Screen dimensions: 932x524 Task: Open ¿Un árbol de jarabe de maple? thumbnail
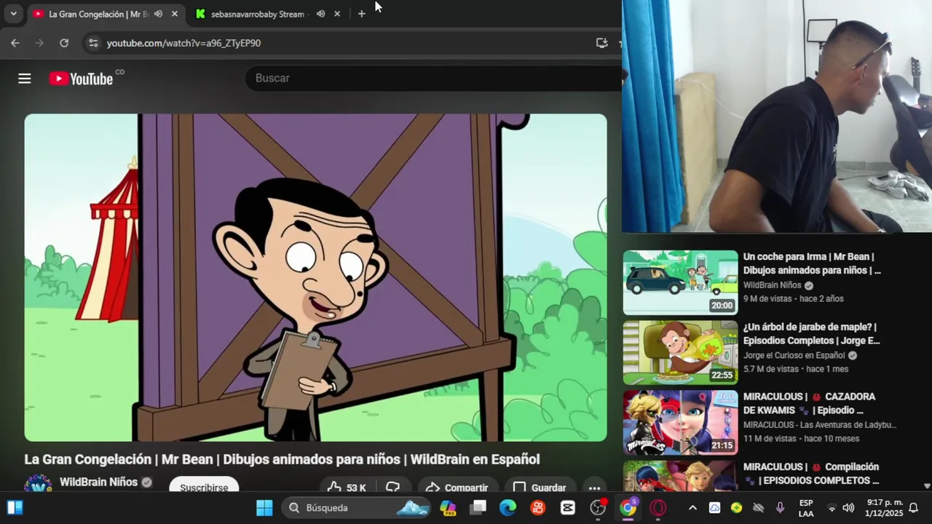(680, 352)
